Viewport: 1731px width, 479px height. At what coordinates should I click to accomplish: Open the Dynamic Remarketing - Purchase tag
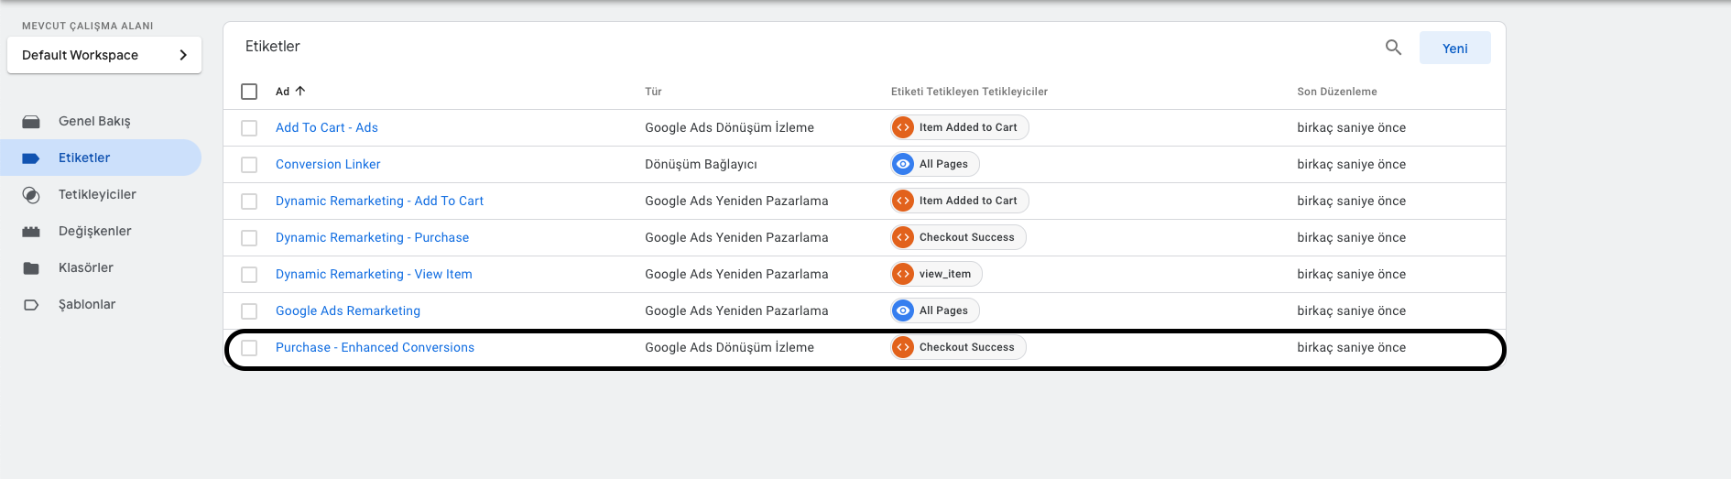click(372, 237)
